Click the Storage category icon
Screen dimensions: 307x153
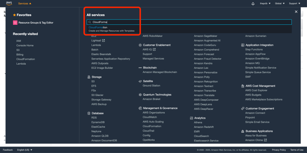[x=89, y=77]
